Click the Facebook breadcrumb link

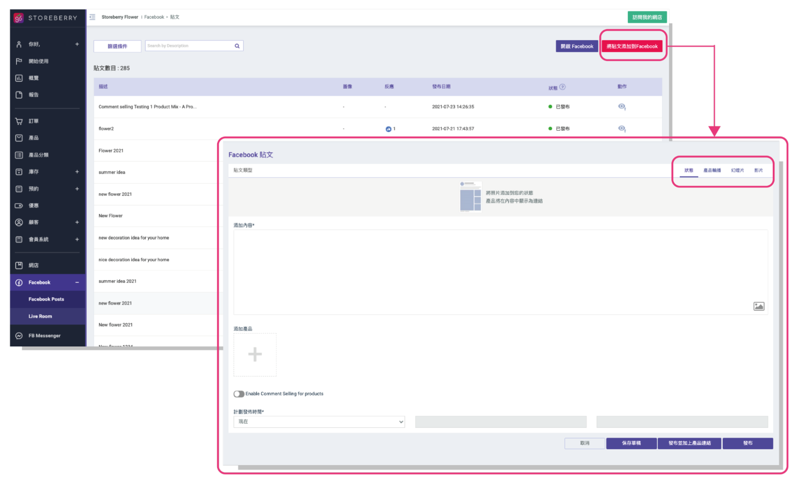[154, 17]
